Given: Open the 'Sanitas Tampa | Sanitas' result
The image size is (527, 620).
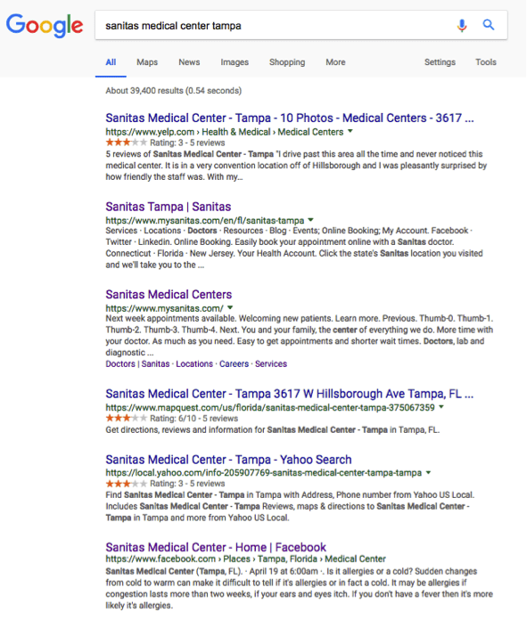Looking at the screenshot, I should pyautogui.click(x=169, y=207).
